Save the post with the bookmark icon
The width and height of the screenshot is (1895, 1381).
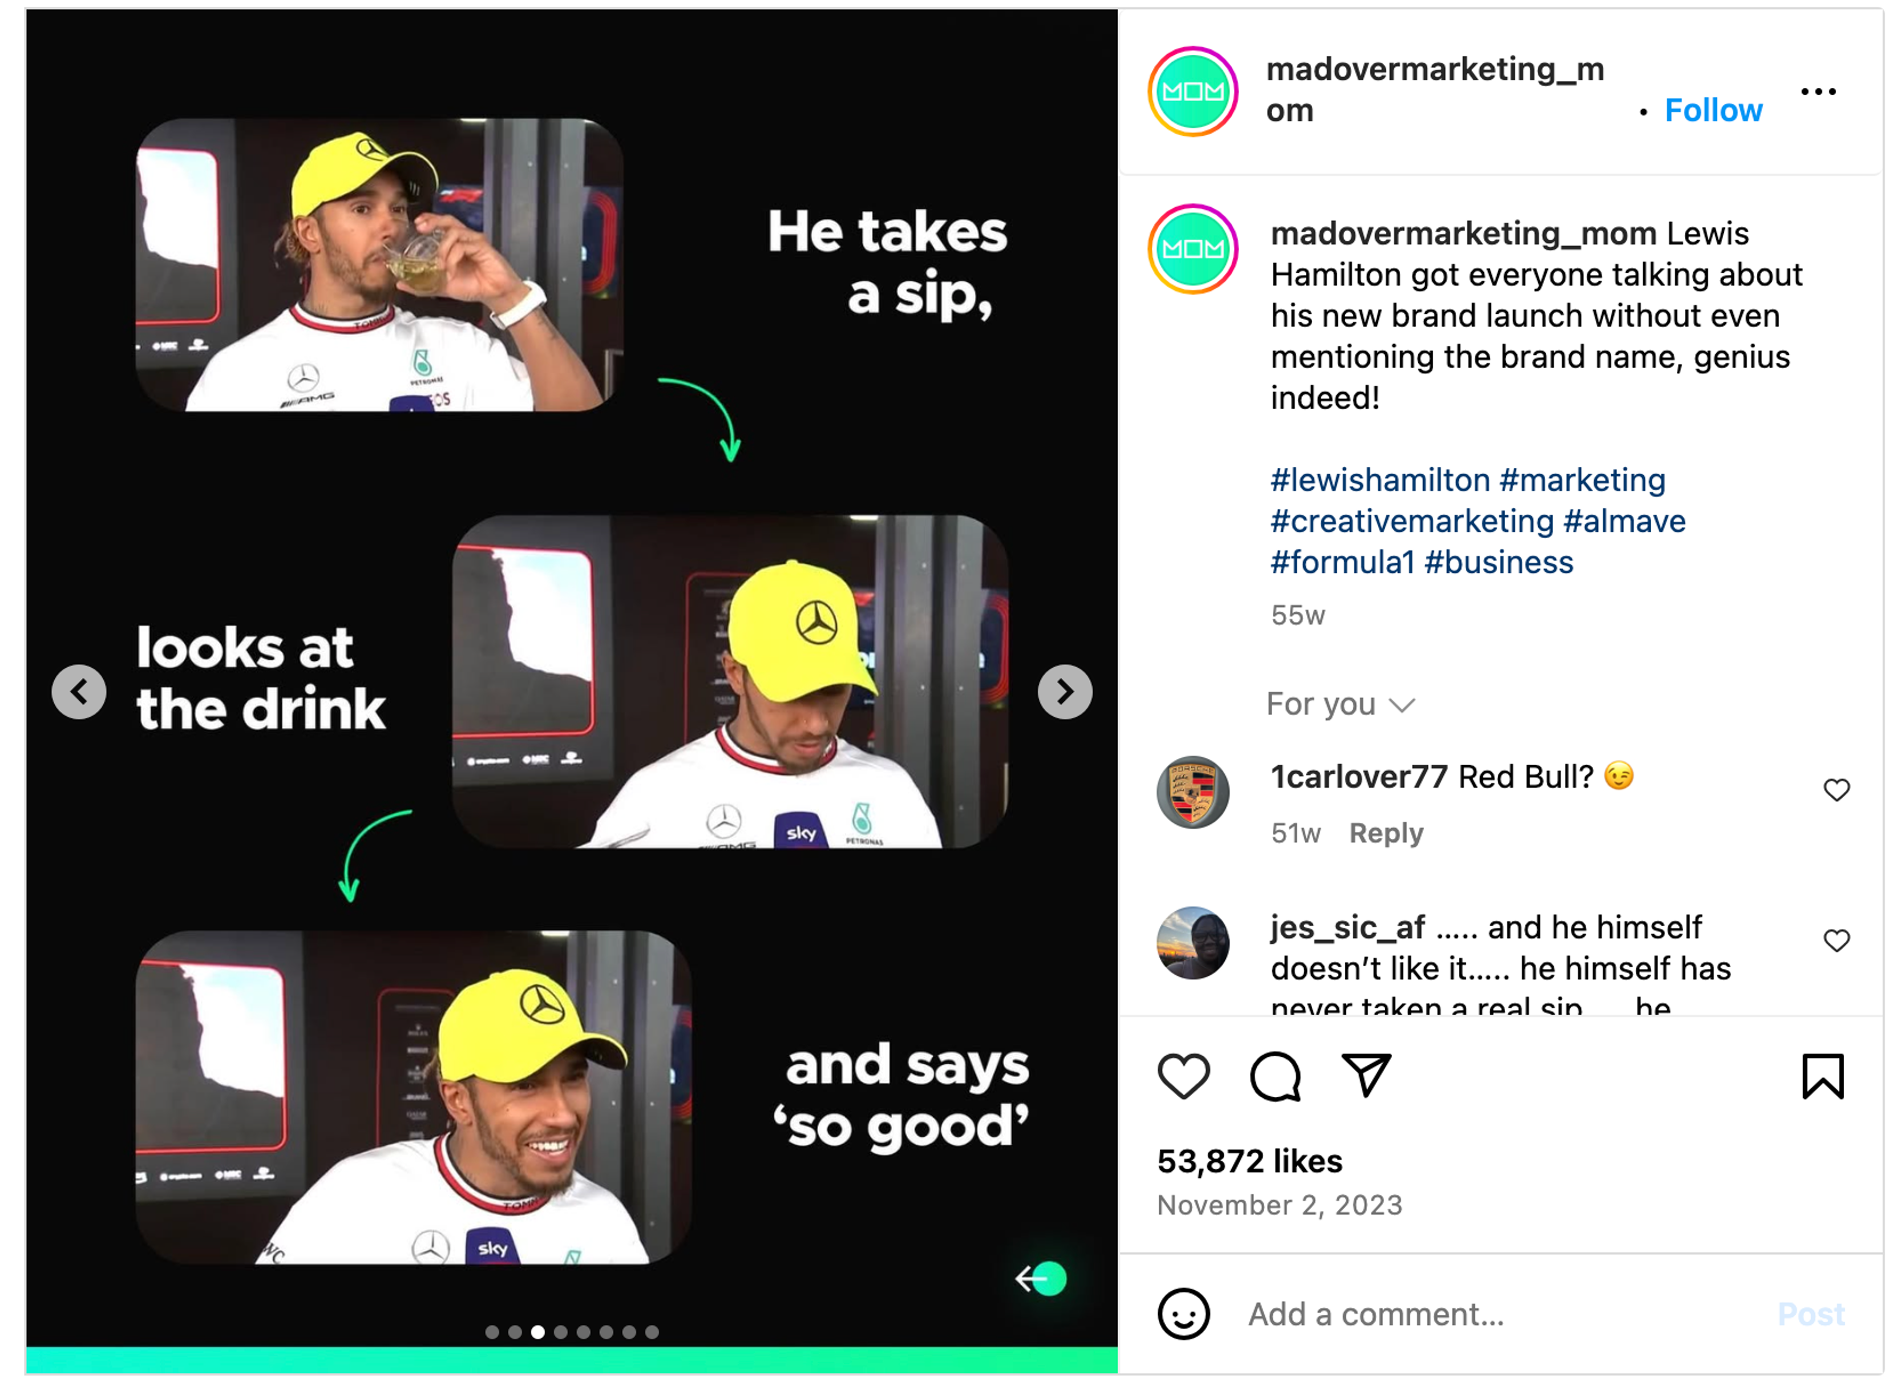point(1823,1078)
